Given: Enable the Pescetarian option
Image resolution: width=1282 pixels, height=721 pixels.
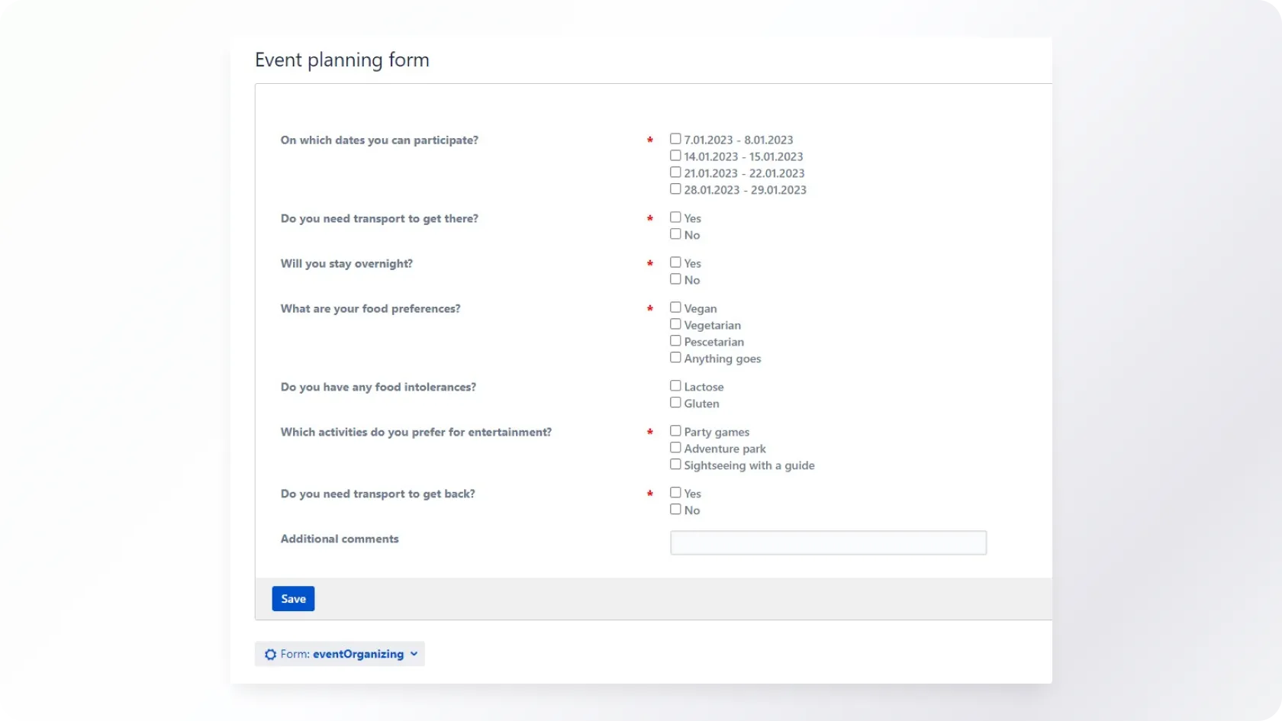Looking at the screenshot, I should pos(675,341).
